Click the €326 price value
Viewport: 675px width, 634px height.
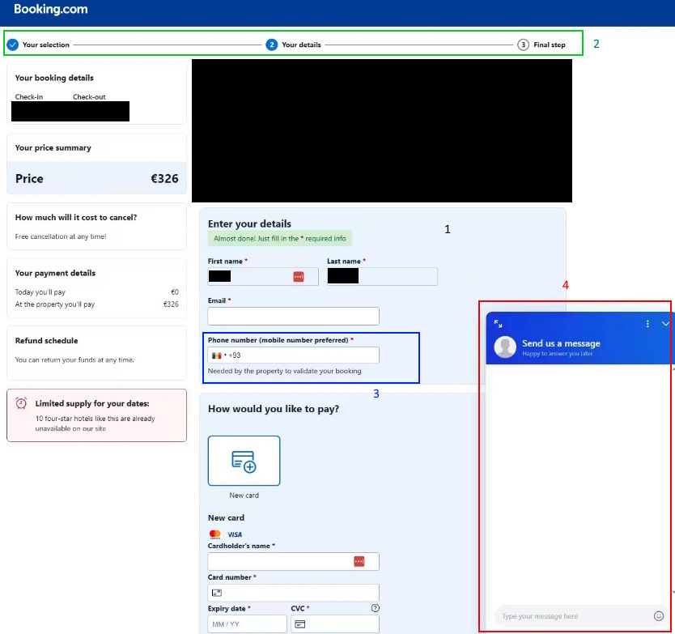point(164,178)
